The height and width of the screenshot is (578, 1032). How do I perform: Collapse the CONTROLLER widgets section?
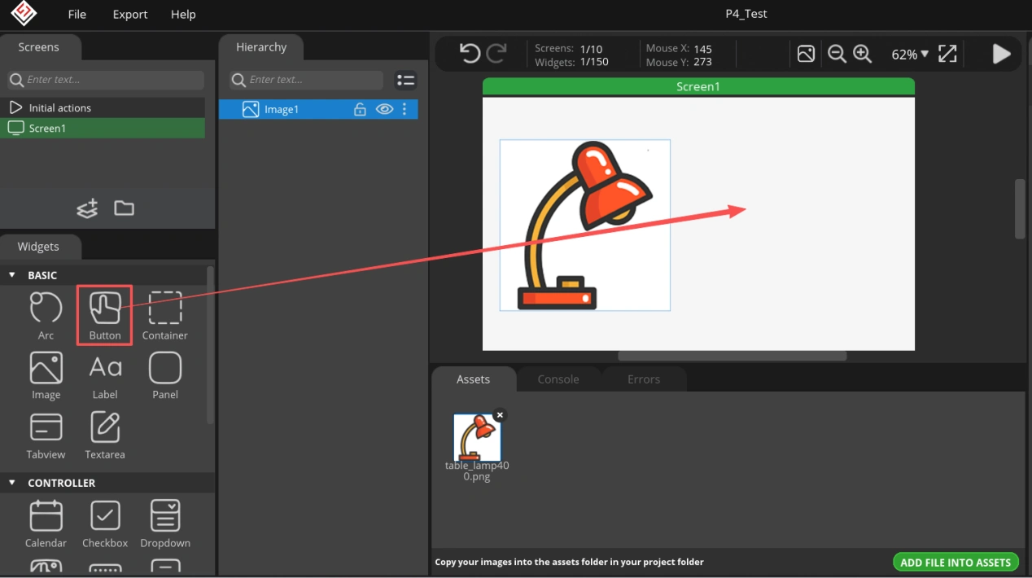tap(12, 483)
